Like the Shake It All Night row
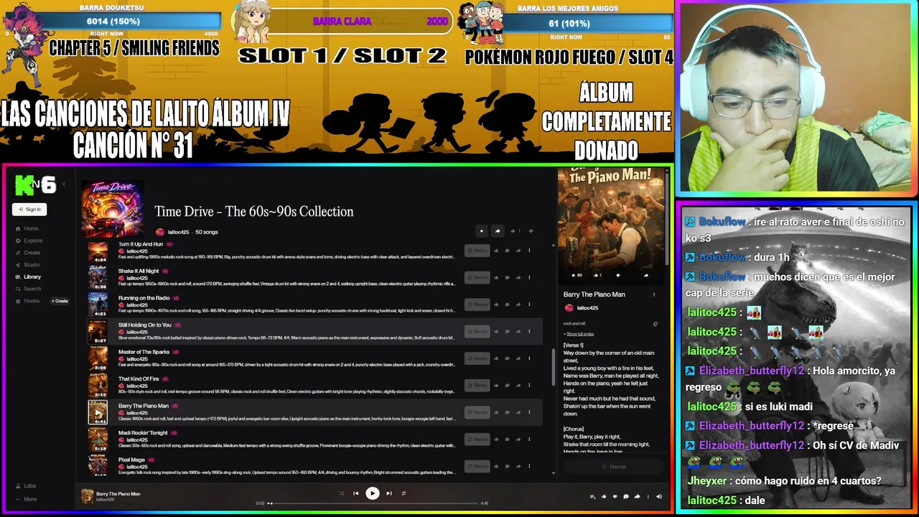The height and width of the screenshot is (517, 919). tap(496, 277)
